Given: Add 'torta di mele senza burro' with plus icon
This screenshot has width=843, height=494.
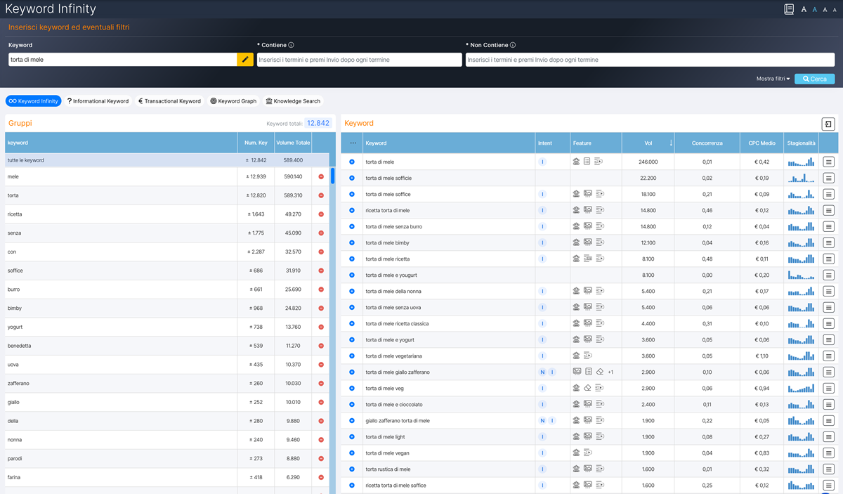Looking at the screenshot, I should tap(352, 226).
